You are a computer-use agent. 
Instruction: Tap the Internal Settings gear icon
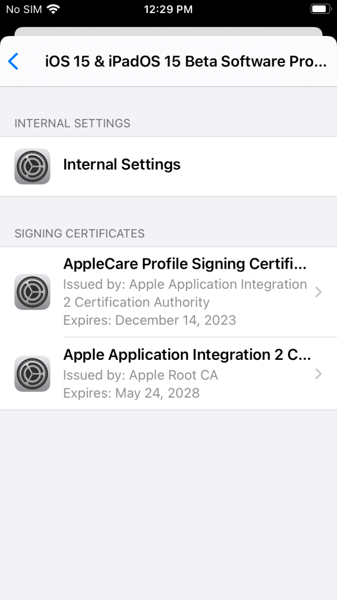(32, 166)
